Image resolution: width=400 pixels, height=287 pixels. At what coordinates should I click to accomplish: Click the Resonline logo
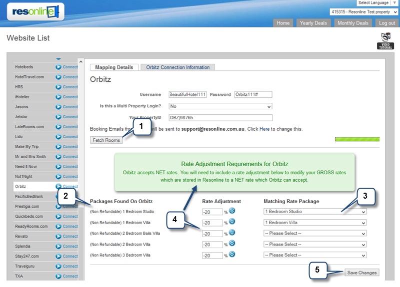click(35, 11)
